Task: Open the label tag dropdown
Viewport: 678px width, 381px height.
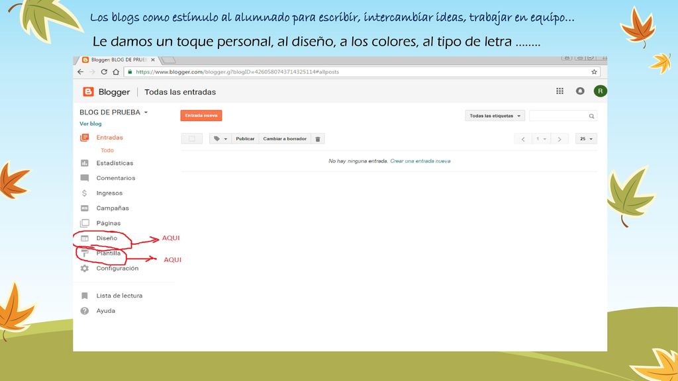Action: [220, 139]
